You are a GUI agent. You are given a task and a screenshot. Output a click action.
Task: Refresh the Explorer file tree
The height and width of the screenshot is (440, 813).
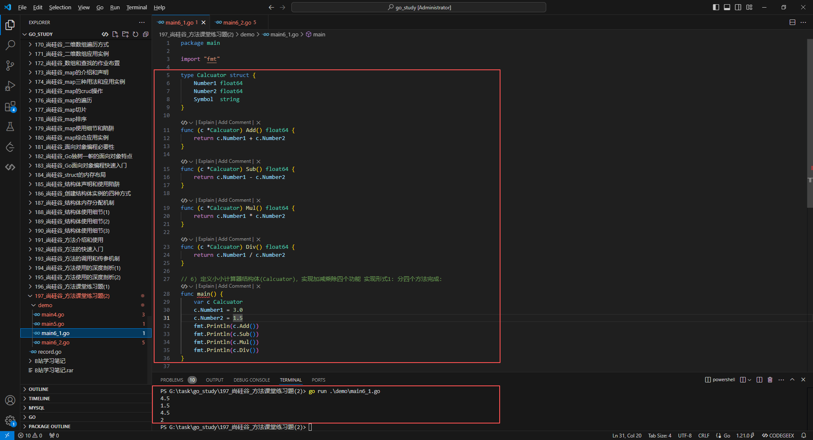point(135,34)
